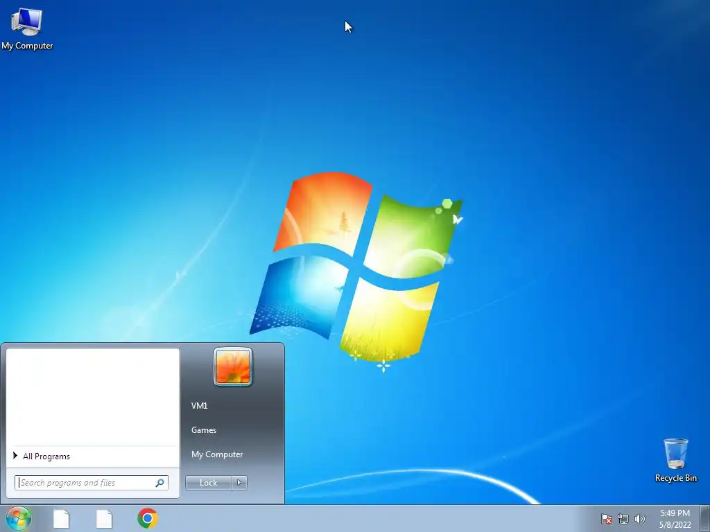Open the second blank document taskbar icon
The image size is (710, 532).
(104, 518)
